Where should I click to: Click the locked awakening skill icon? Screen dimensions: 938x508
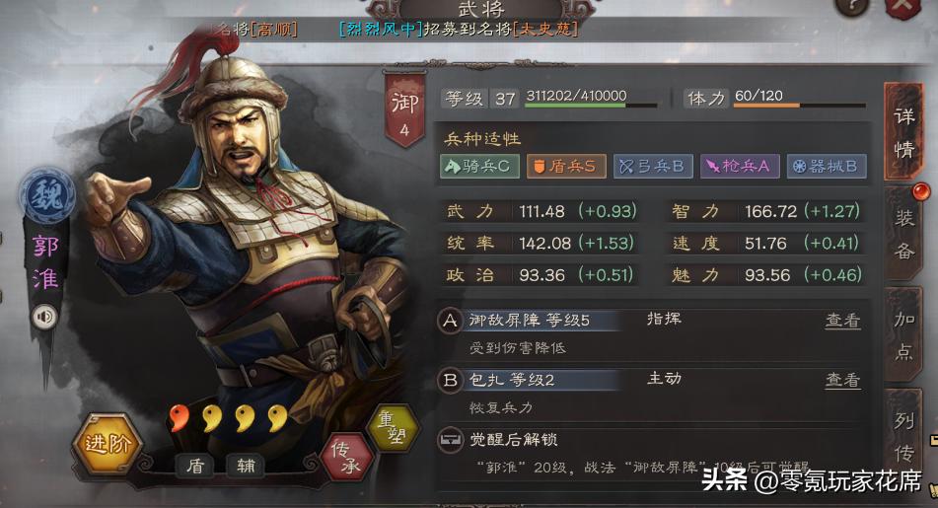(x=450, y=440)
